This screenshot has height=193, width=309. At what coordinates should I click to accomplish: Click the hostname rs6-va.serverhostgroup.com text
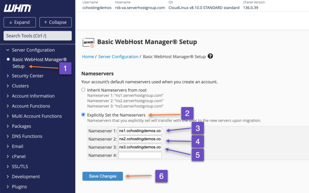[x=140, y=8]
